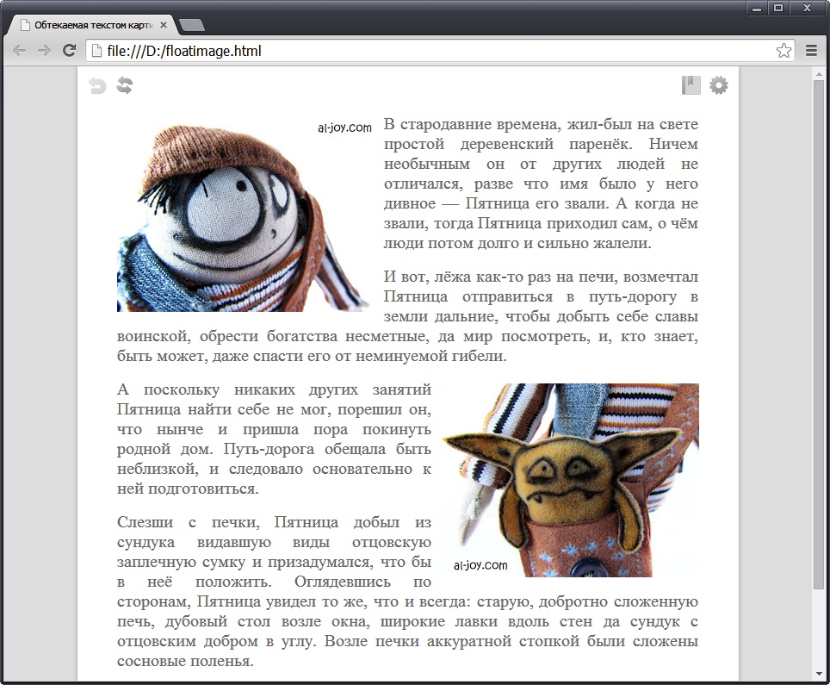
Task: Click paragraph starting 'Слезши с печки'
Action: pos(407,592)
